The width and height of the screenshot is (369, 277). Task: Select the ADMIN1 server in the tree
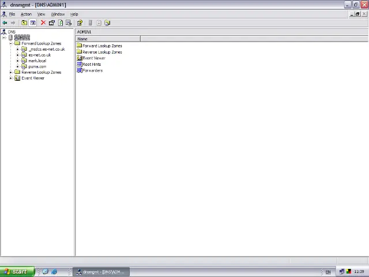click(x=22, y=38)
